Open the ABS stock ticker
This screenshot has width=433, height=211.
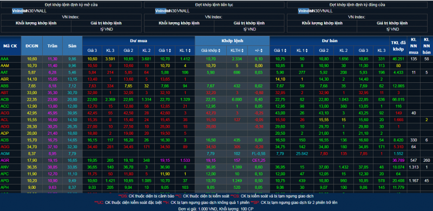point(4,86)
